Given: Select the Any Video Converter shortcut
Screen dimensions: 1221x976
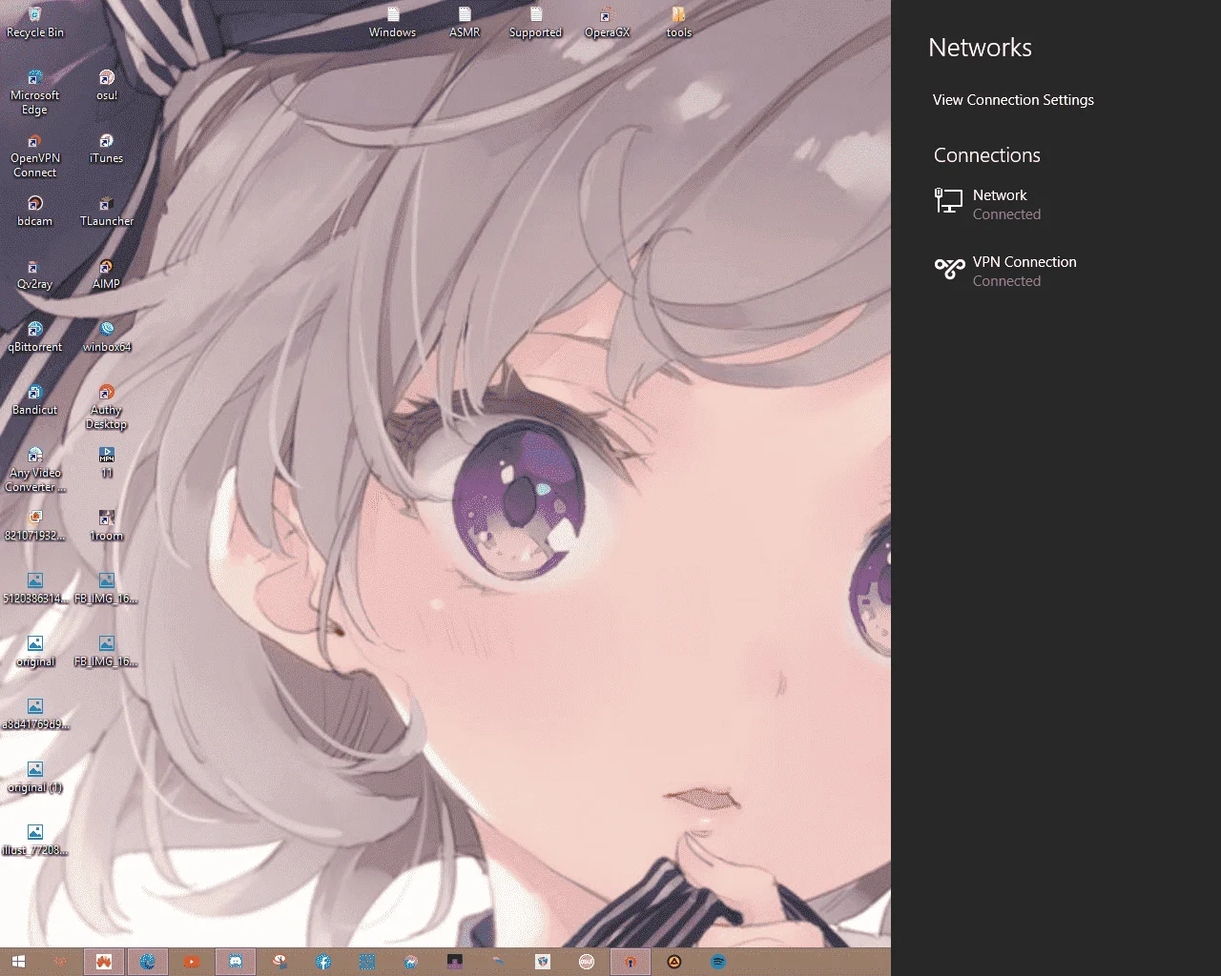Looking at the screenshot, I should click(x=35, y=470).
